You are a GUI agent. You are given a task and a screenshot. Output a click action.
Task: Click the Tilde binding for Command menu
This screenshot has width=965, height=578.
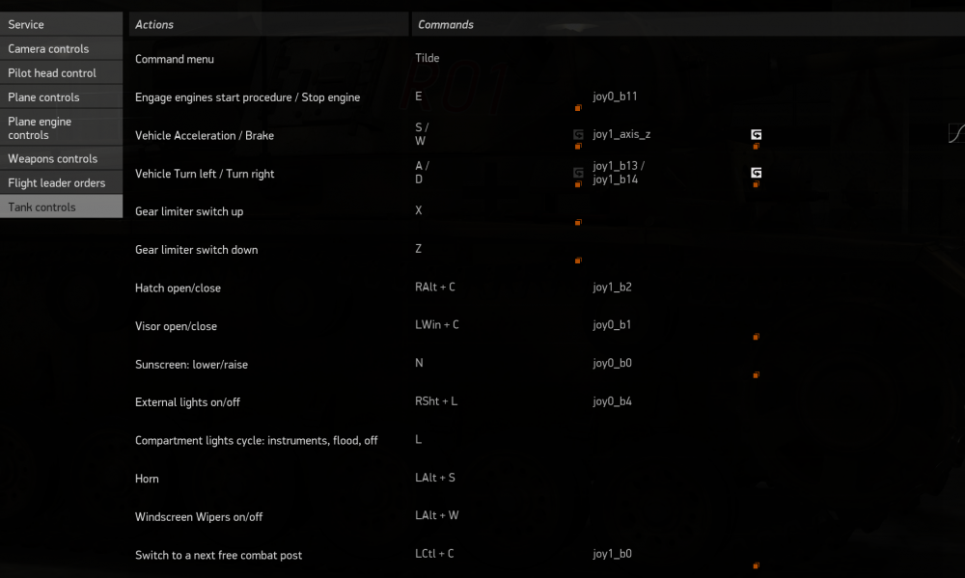pyautogui.click(x=427, y=58)
